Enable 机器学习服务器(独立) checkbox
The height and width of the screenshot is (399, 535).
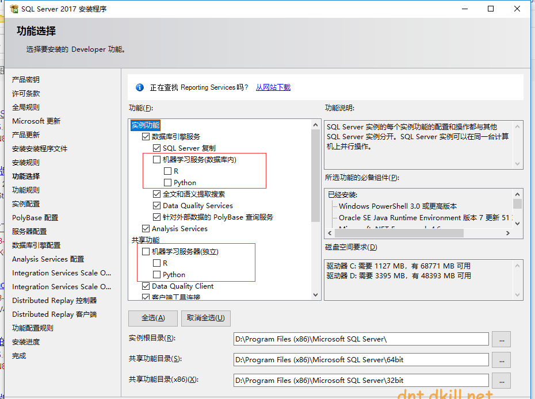(x=146, y=252)
